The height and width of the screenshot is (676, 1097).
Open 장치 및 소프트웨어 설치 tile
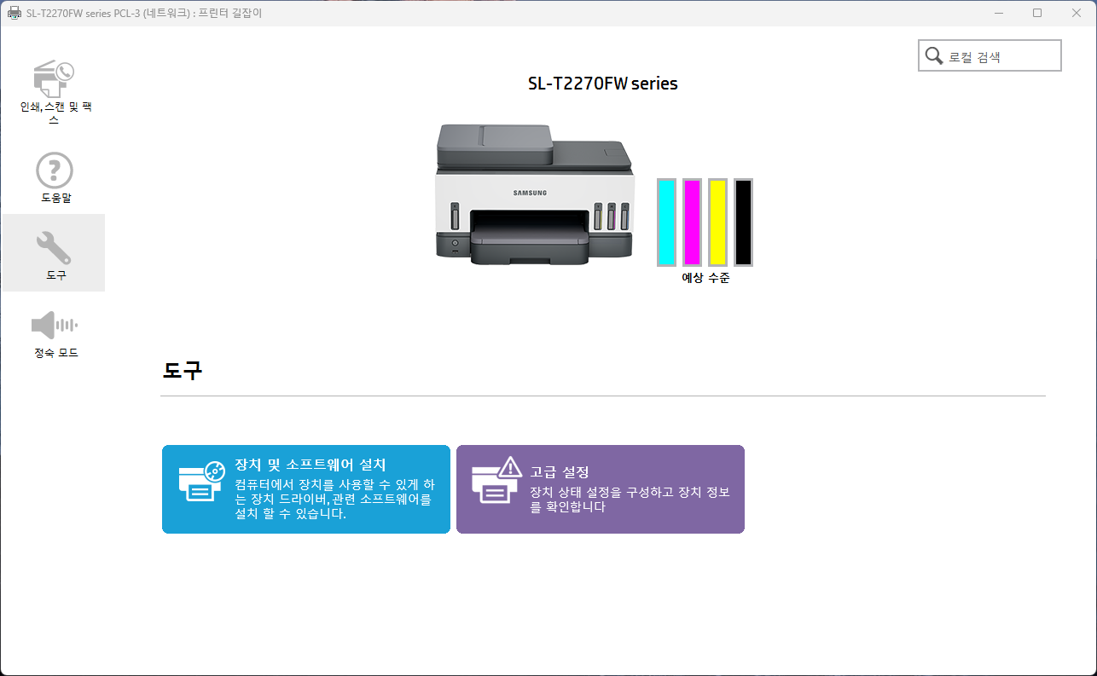[x=306, y=489]
